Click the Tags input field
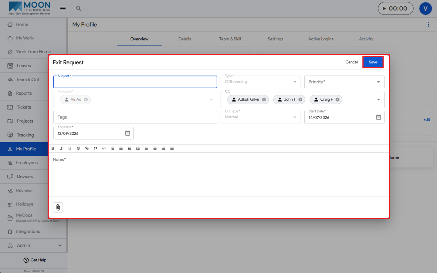Screen dimensions: 437x273 pyautogui.click(x=135, y=117)
